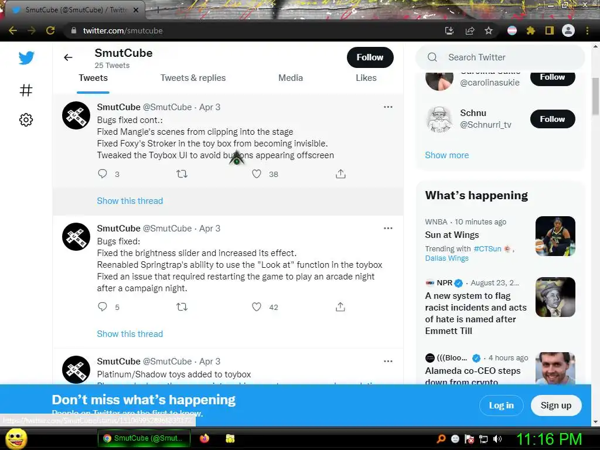Go to the Twitter home bird logo

tap(26, 58)
